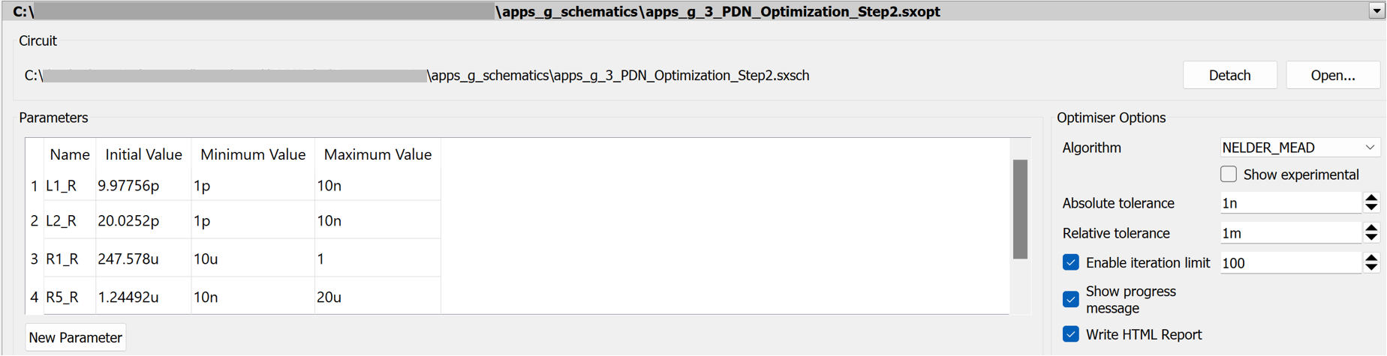1387x356 pixels.
Task: Click the parameters table vertical scrollbar
Action: [x=1020, y=210]
